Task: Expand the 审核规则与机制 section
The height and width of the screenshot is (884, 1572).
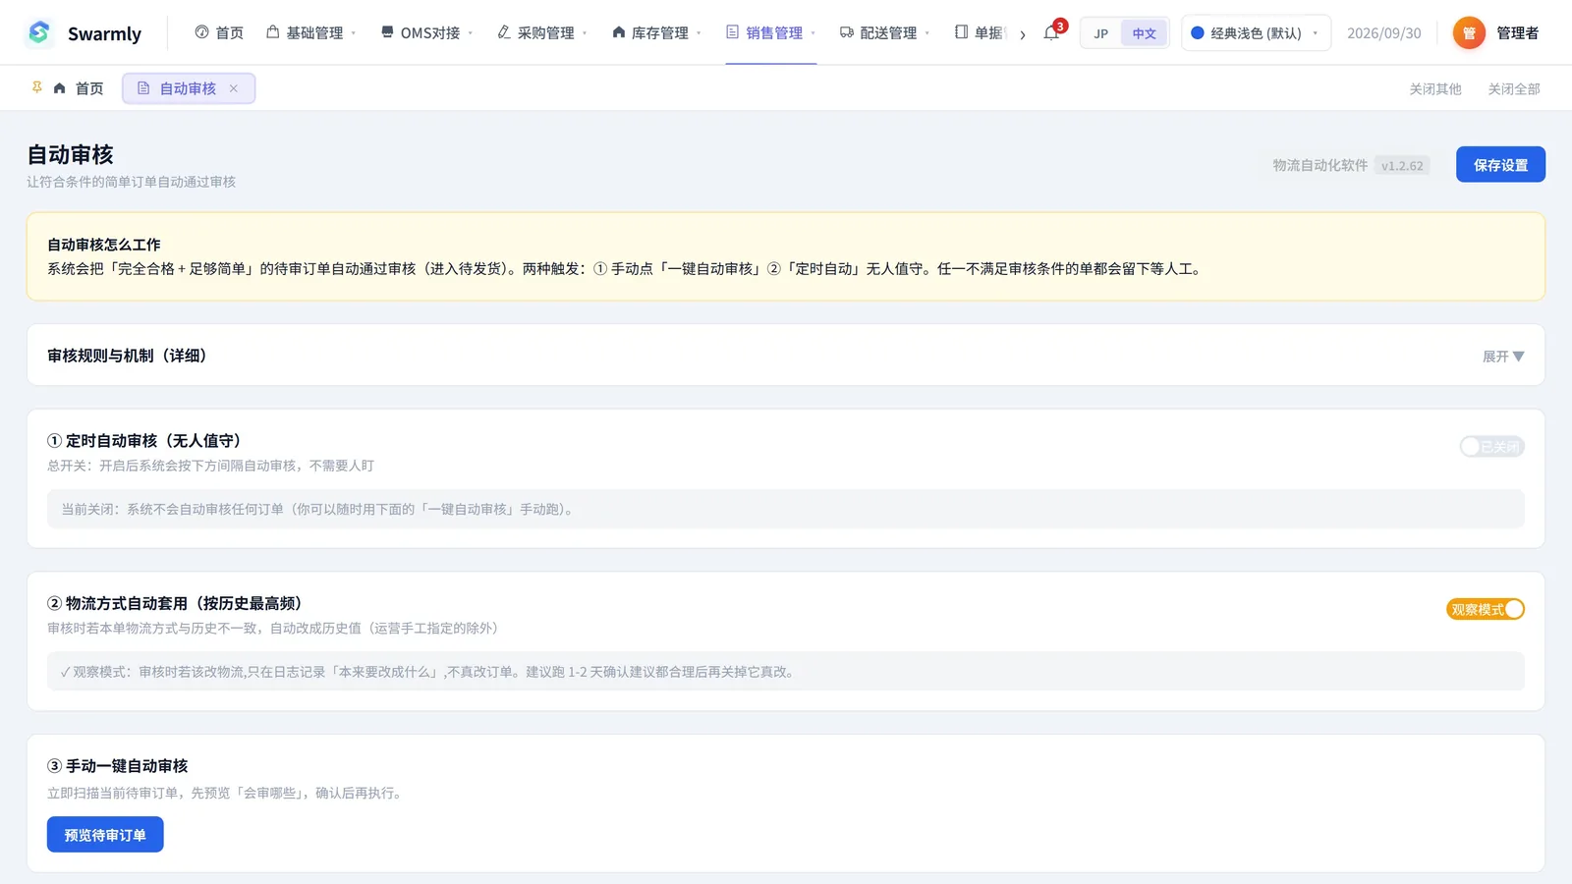Action: coord(1503,357)
